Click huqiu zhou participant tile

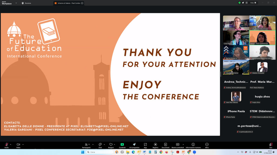tap(262, 97)
